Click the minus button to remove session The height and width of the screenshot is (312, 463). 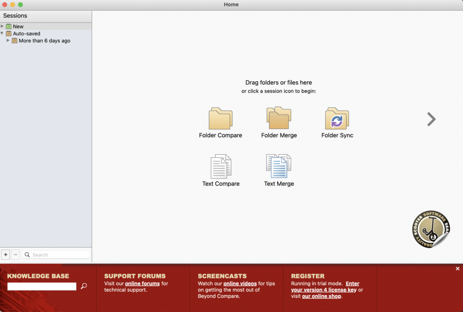click(x=15, y=255)
